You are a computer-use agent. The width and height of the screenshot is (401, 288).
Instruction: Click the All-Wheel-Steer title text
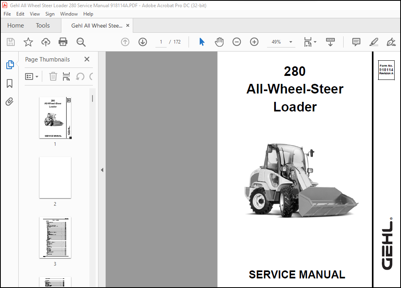click(x=295, y=89)
